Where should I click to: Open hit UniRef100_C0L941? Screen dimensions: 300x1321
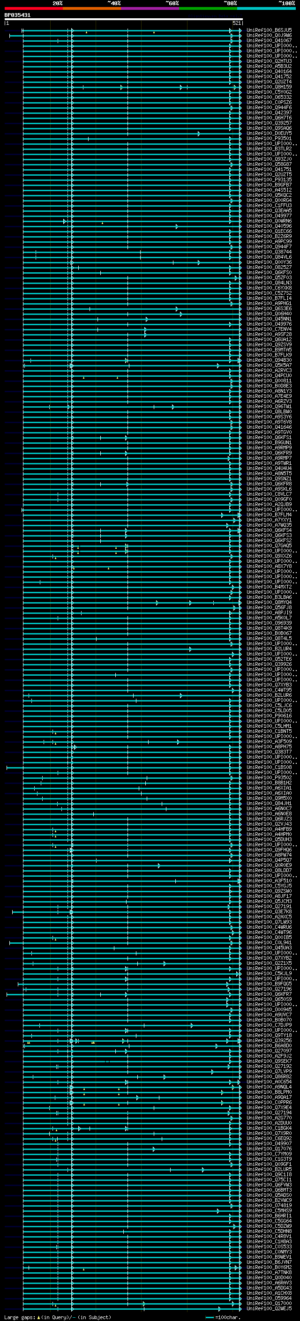pyautogui.click(x=269, y=942)
